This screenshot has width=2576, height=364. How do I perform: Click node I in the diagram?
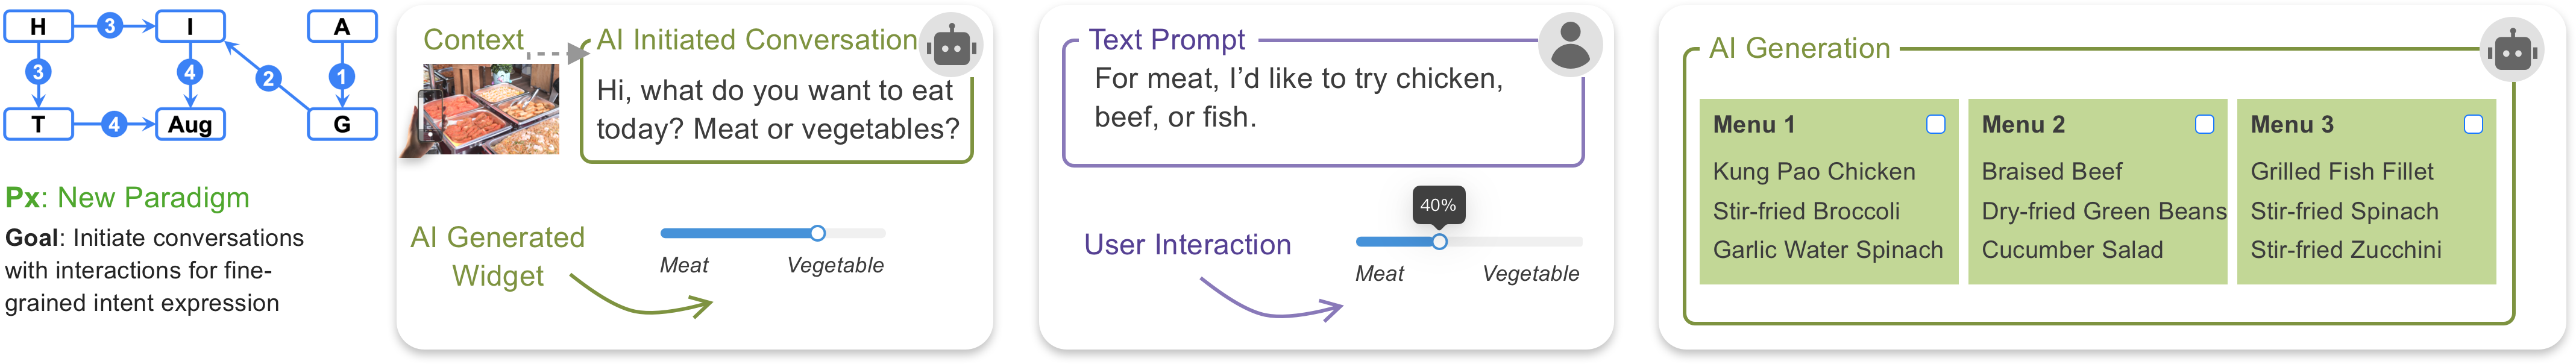click(190, 26)
